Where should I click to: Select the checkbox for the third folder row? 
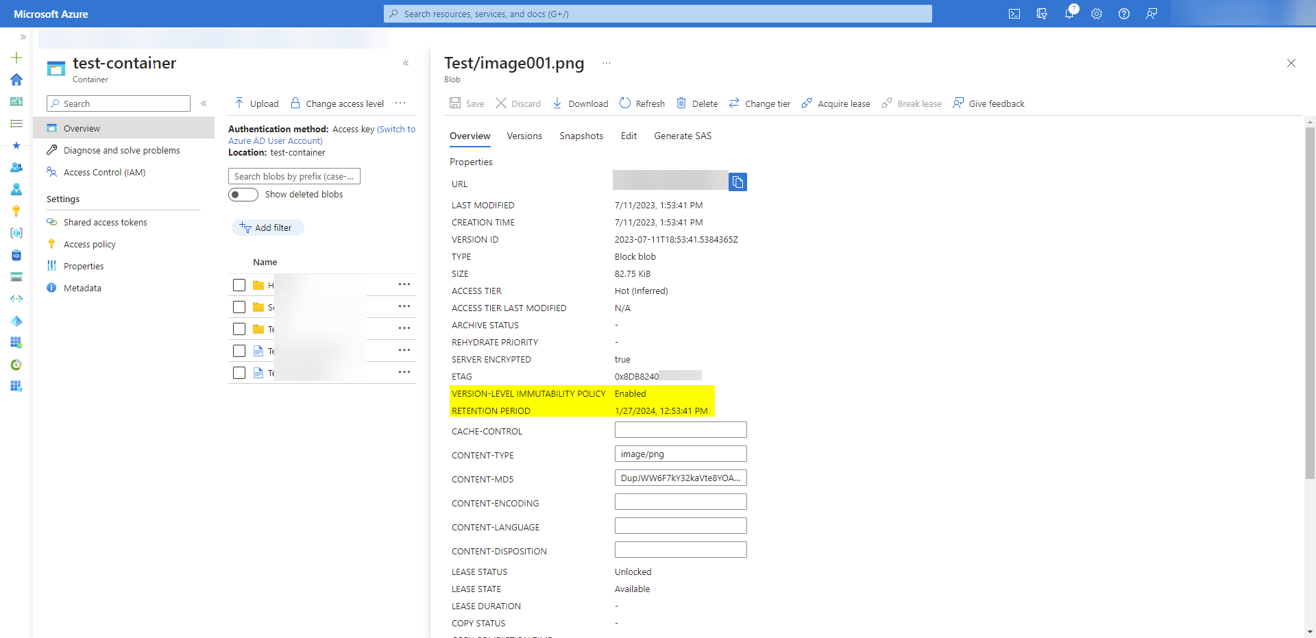pyautogui.click(x=239, y=329)
